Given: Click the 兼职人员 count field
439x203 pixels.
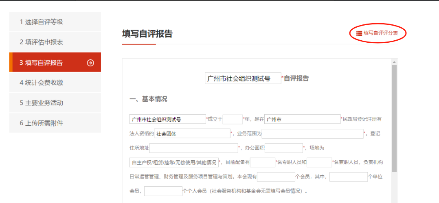Looking at the screenshot, I should point(319,162).
